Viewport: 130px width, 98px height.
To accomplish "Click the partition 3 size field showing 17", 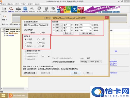I will tap(68, 30).
